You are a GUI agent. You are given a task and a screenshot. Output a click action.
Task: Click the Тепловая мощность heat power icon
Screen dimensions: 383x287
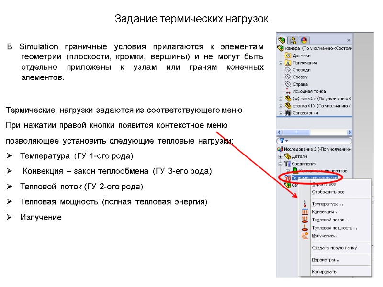[304, 228]
